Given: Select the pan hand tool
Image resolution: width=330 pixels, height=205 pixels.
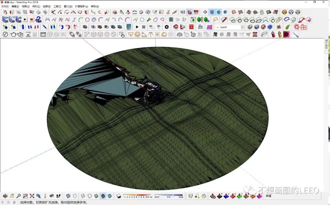Looking at the screenshot, I should pyautogui.click(x=12, y=196).
